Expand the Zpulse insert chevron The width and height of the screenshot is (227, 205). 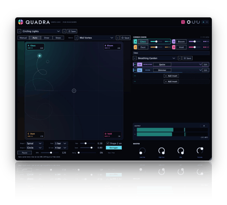201,65
